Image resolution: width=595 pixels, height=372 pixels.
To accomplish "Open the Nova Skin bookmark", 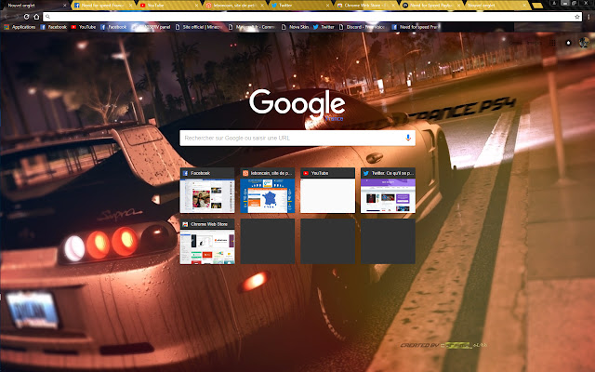I will coord(296,27).
